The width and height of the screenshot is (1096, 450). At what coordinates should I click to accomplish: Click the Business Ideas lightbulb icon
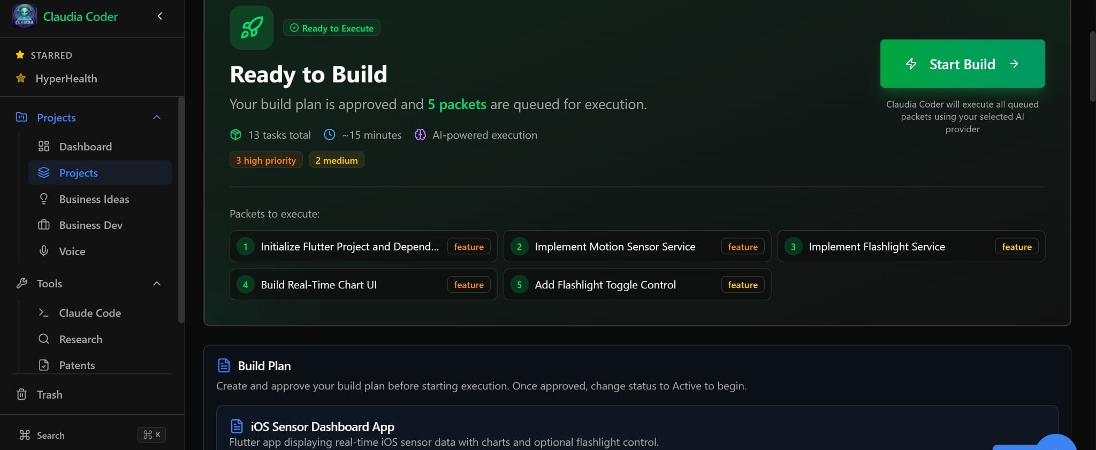(44, 199)
